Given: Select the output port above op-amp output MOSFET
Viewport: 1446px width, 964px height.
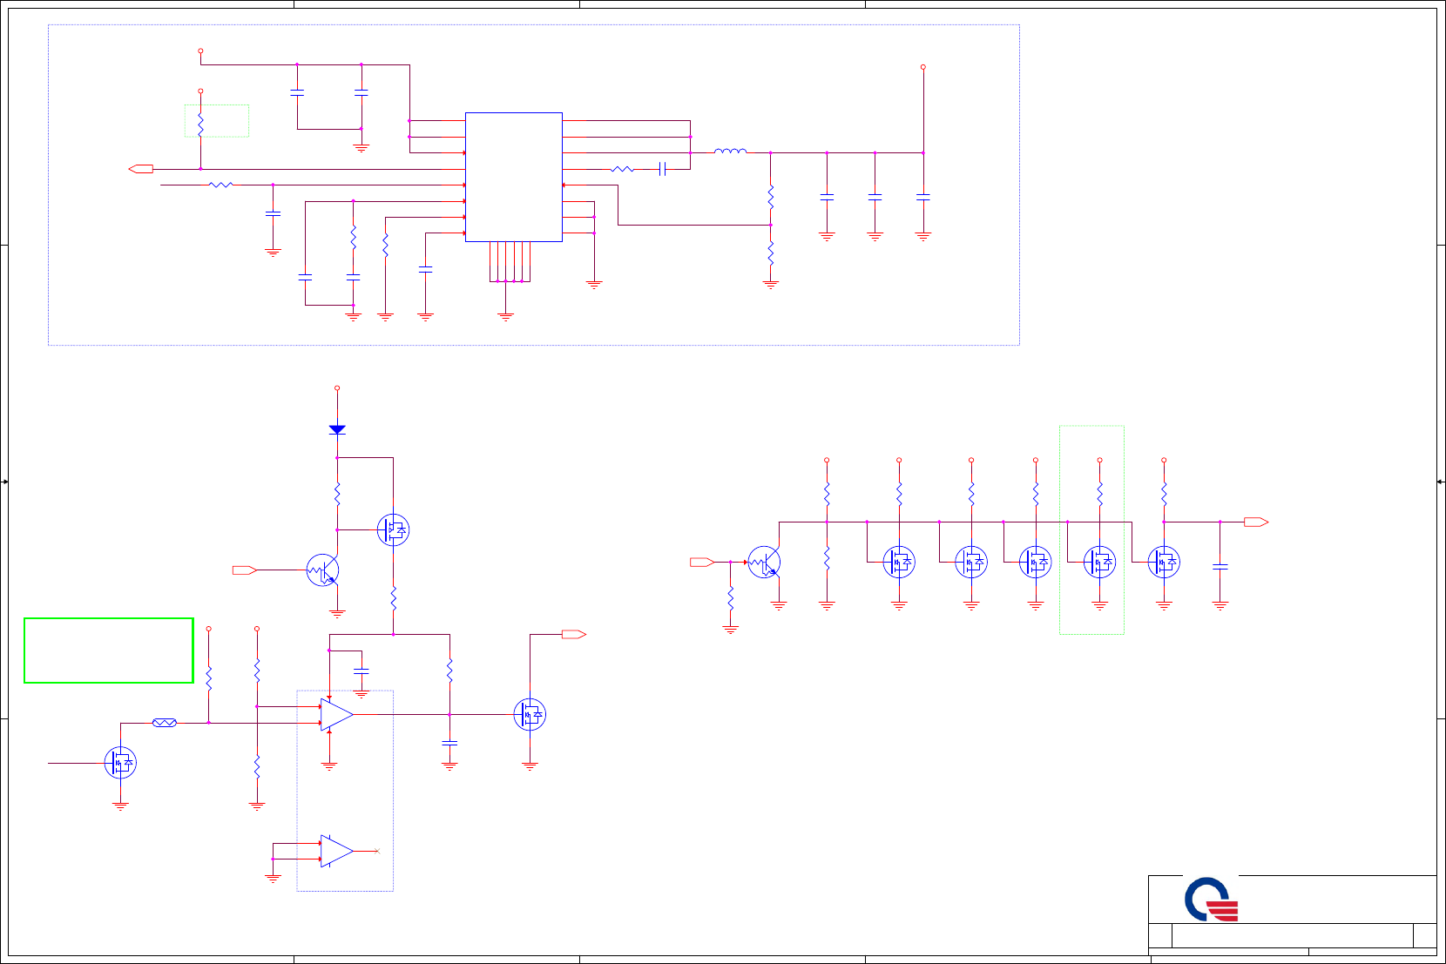Looking at the screenshot, I should pos(574,635).
